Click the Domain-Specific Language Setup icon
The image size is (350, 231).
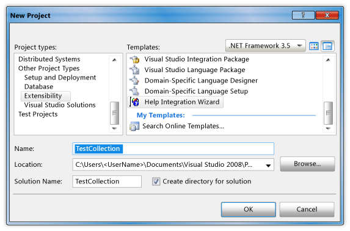click(x=134, y=91)
